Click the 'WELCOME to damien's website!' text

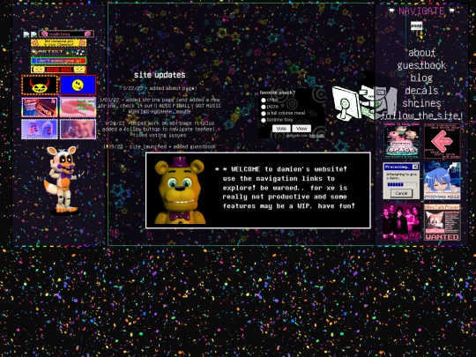click(289, 169)
